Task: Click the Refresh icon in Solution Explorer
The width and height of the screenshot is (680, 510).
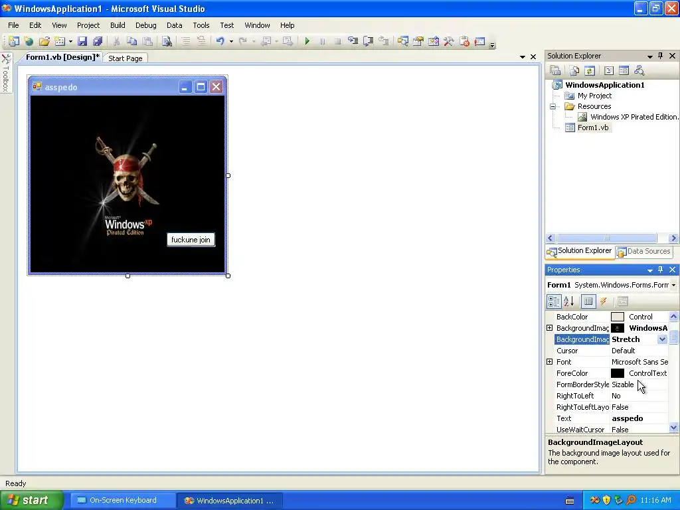Action: point(590,70)
